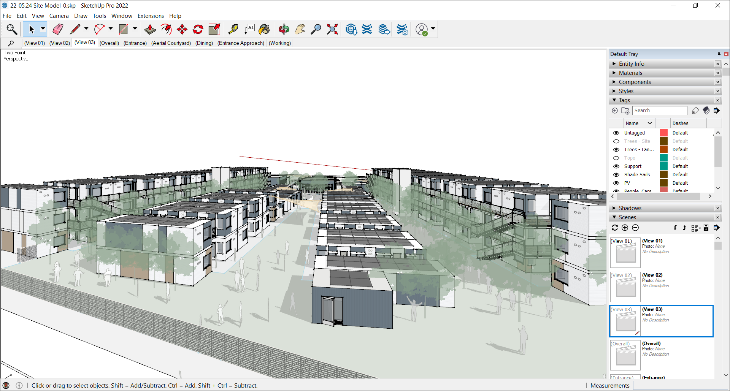Activate the Pan hand tool

[x=300, y=29]
